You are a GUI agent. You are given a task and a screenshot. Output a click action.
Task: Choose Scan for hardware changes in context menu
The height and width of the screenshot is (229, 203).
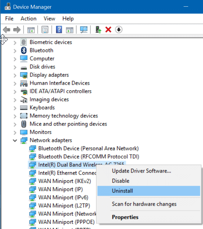tap(148, 204)
